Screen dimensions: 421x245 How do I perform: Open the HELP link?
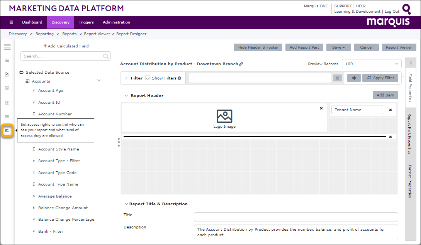pyautogui.click(x=361, y=6)
